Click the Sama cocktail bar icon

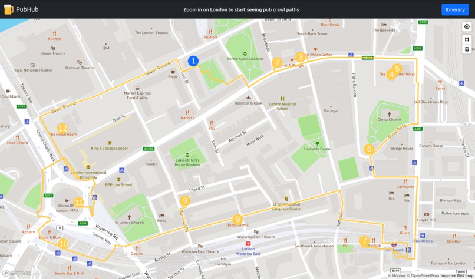(440, 83)
